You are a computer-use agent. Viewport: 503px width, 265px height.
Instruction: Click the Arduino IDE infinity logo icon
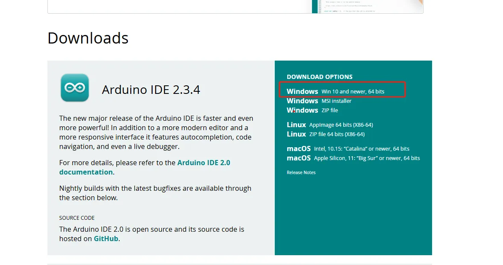[75, 88]
